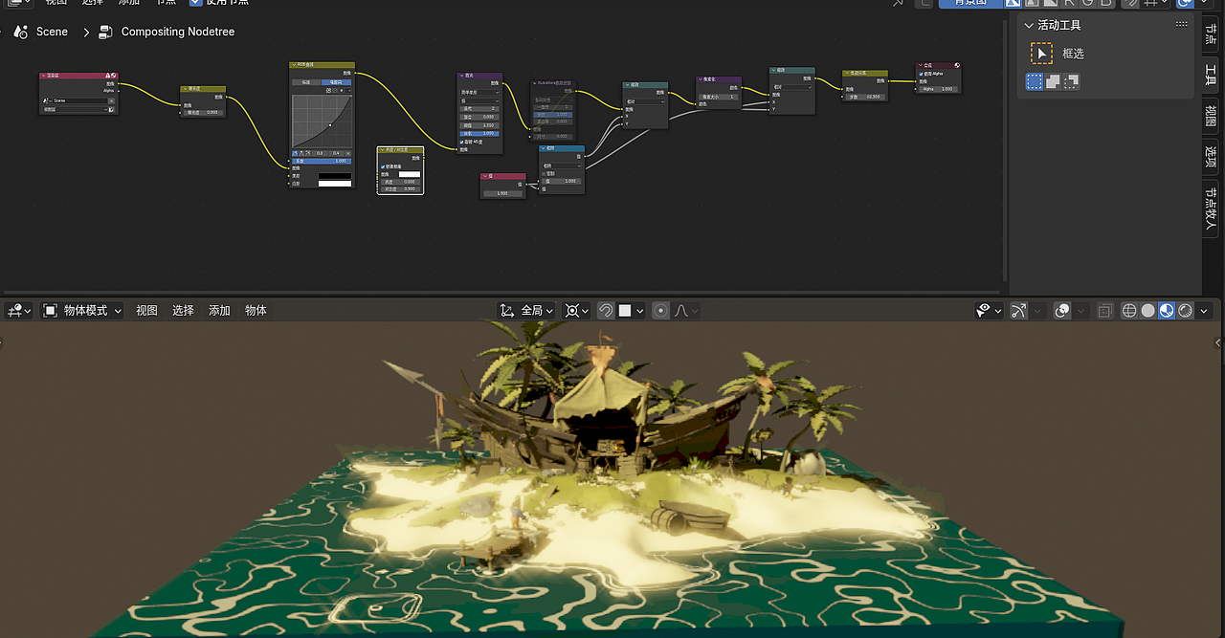
Task: Choose the set-new-selection mode icon
Action: point(1035,82)
